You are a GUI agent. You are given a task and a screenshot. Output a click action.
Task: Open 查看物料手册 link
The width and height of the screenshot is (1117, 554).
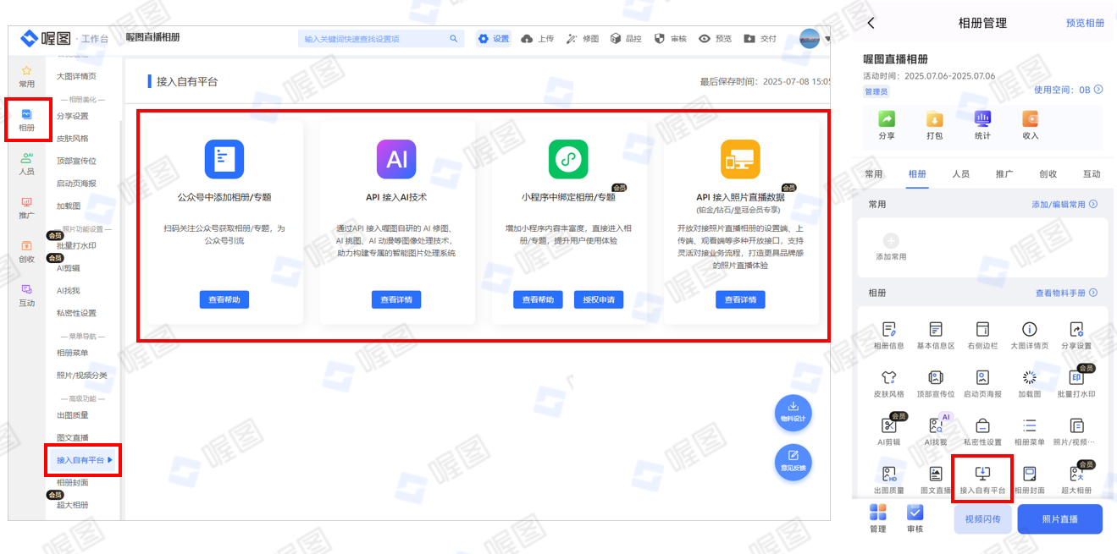coord(1066,293)
